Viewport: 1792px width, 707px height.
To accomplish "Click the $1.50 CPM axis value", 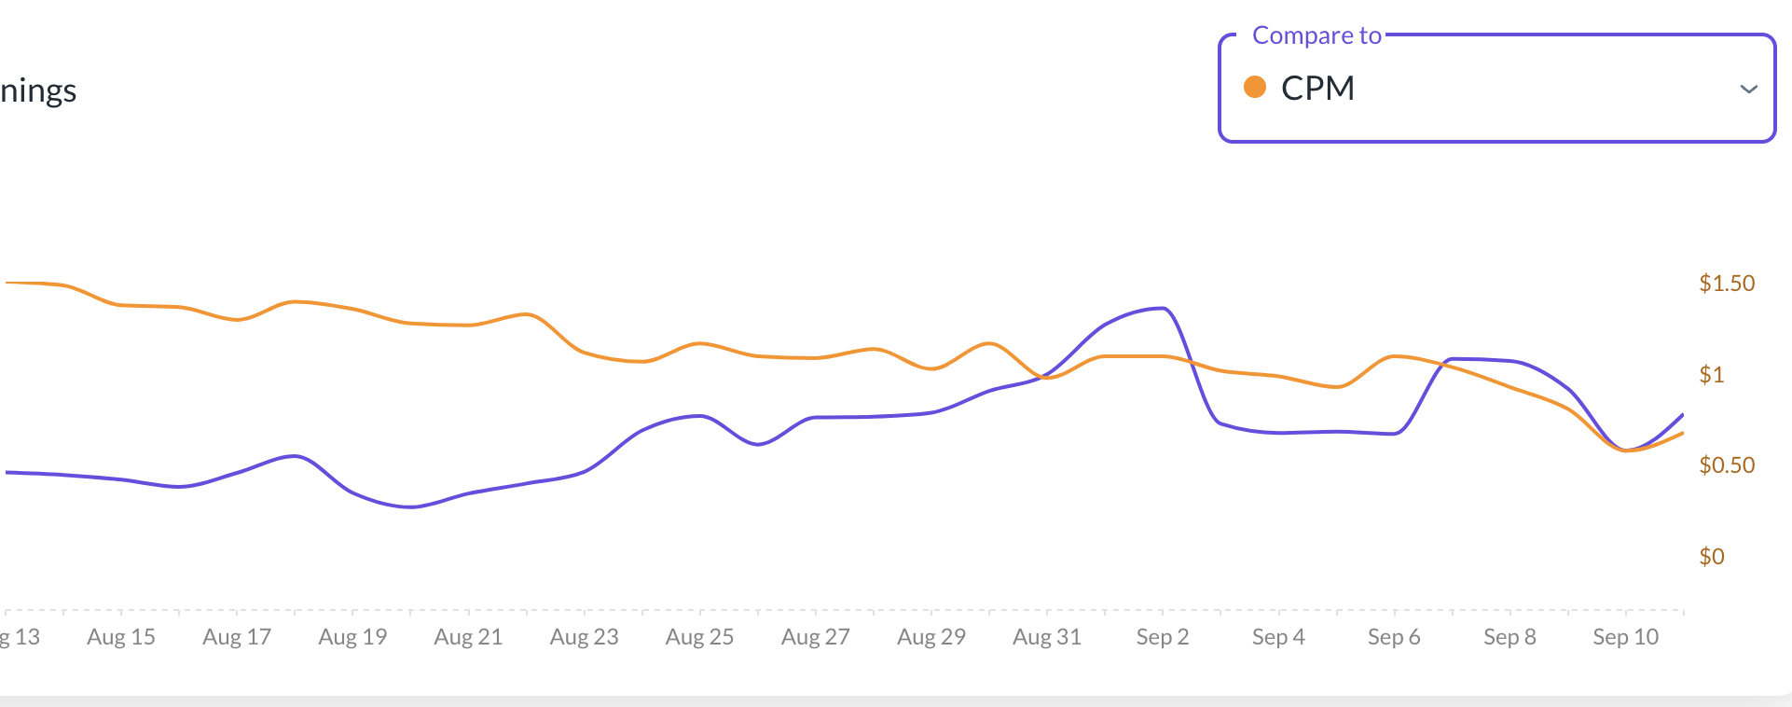I will (1727, 284).
